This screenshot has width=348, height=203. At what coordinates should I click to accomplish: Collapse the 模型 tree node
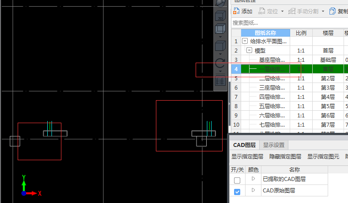pos(250,50)
